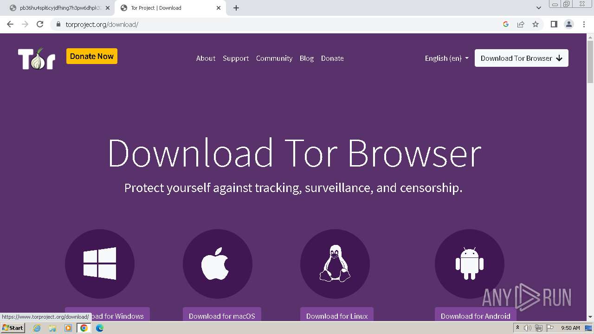This screenshot has width=594, height=334.
Task: Open the browser side panel
Action: tap(554, 24)
